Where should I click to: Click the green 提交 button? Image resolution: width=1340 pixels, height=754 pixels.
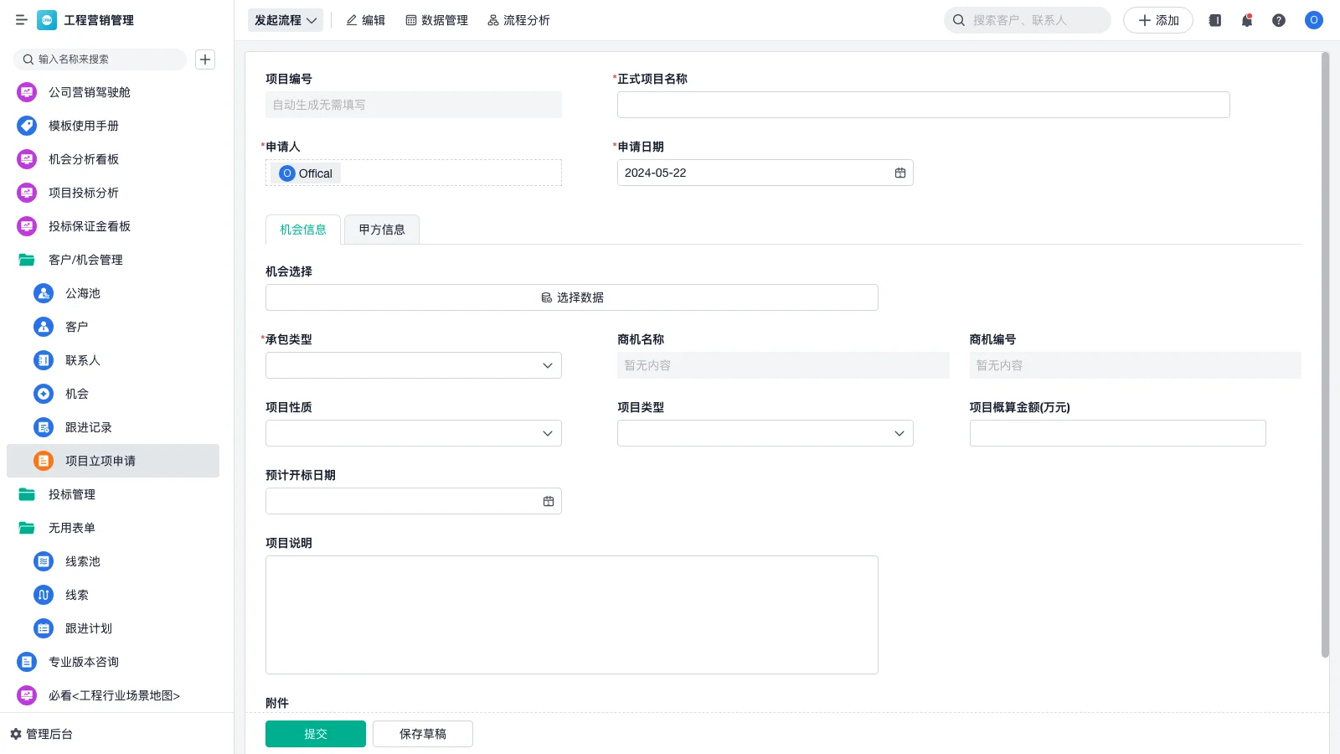click(x=315, y=734)
